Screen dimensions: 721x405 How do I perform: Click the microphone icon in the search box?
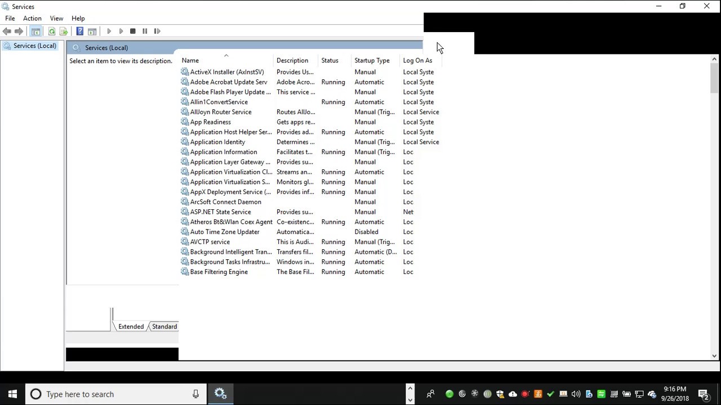pyautogui.click(x=195, y=394)
